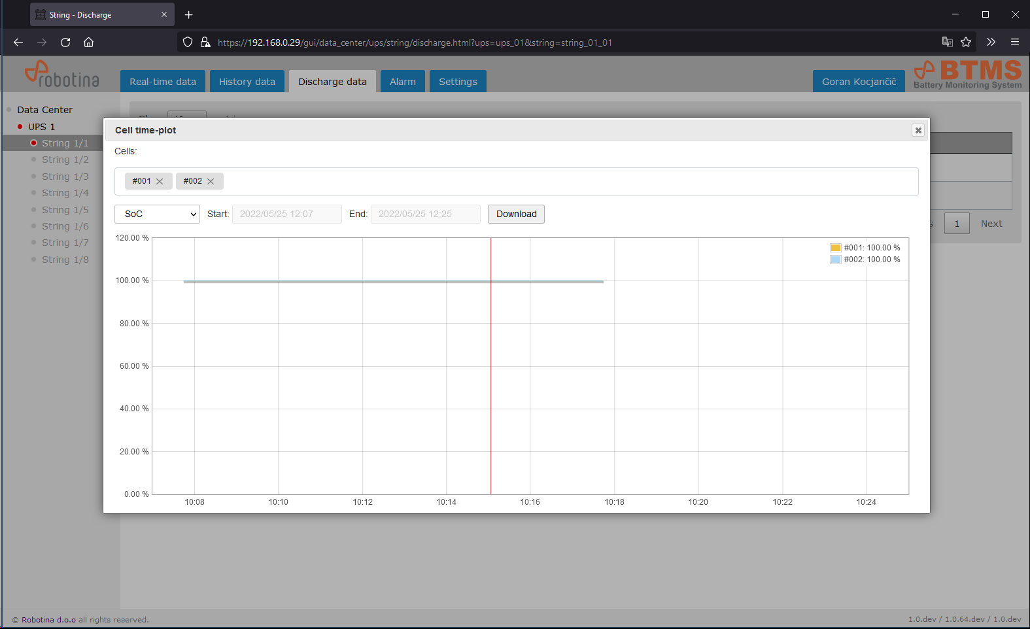Screen dimensions: 1030x629
Task: Select String 1/5 in sidebar
Action: coord(65,210)
